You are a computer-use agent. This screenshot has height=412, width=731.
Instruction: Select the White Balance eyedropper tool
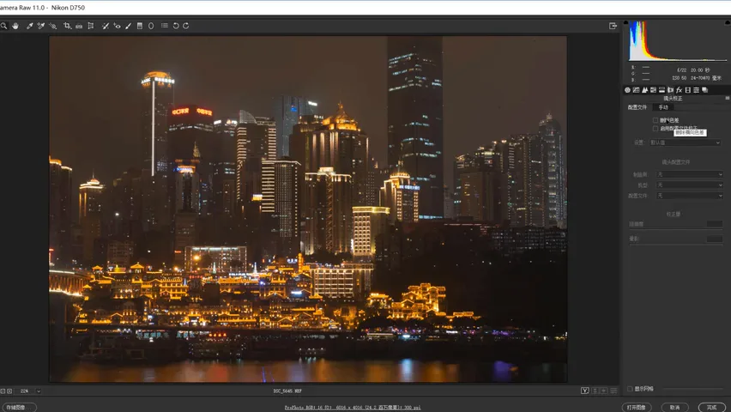point(29,26)
